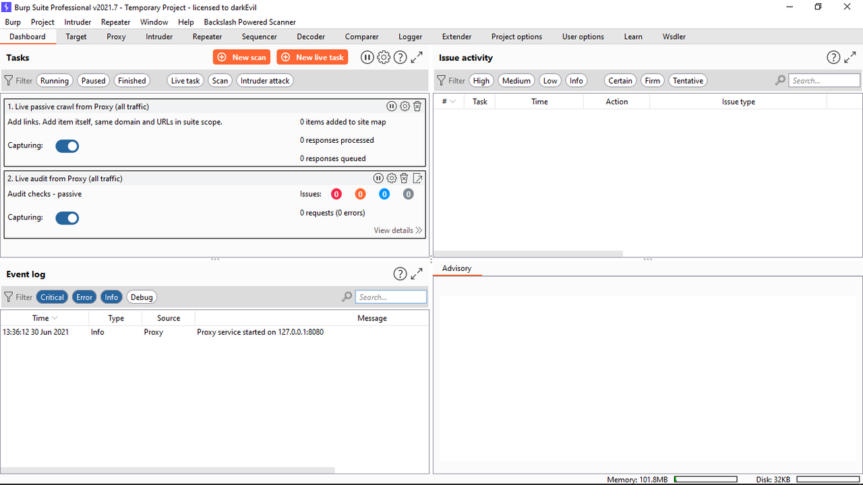Click the Issue activity search magnifier icon
Screen dimensions: 863x485
pyautogui.click(x=780, y=80)
